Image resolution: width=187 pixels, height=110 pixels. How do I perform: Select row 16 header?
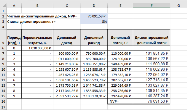pos(3,101)
